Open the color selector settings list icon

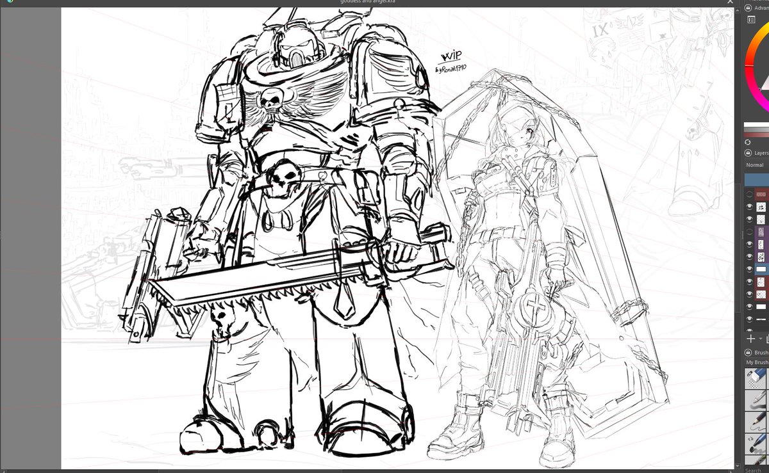(x=751, y=20)
